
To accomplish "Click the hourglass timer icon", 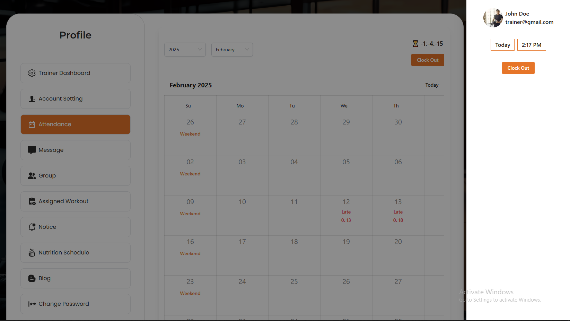I will pos(415,44).
